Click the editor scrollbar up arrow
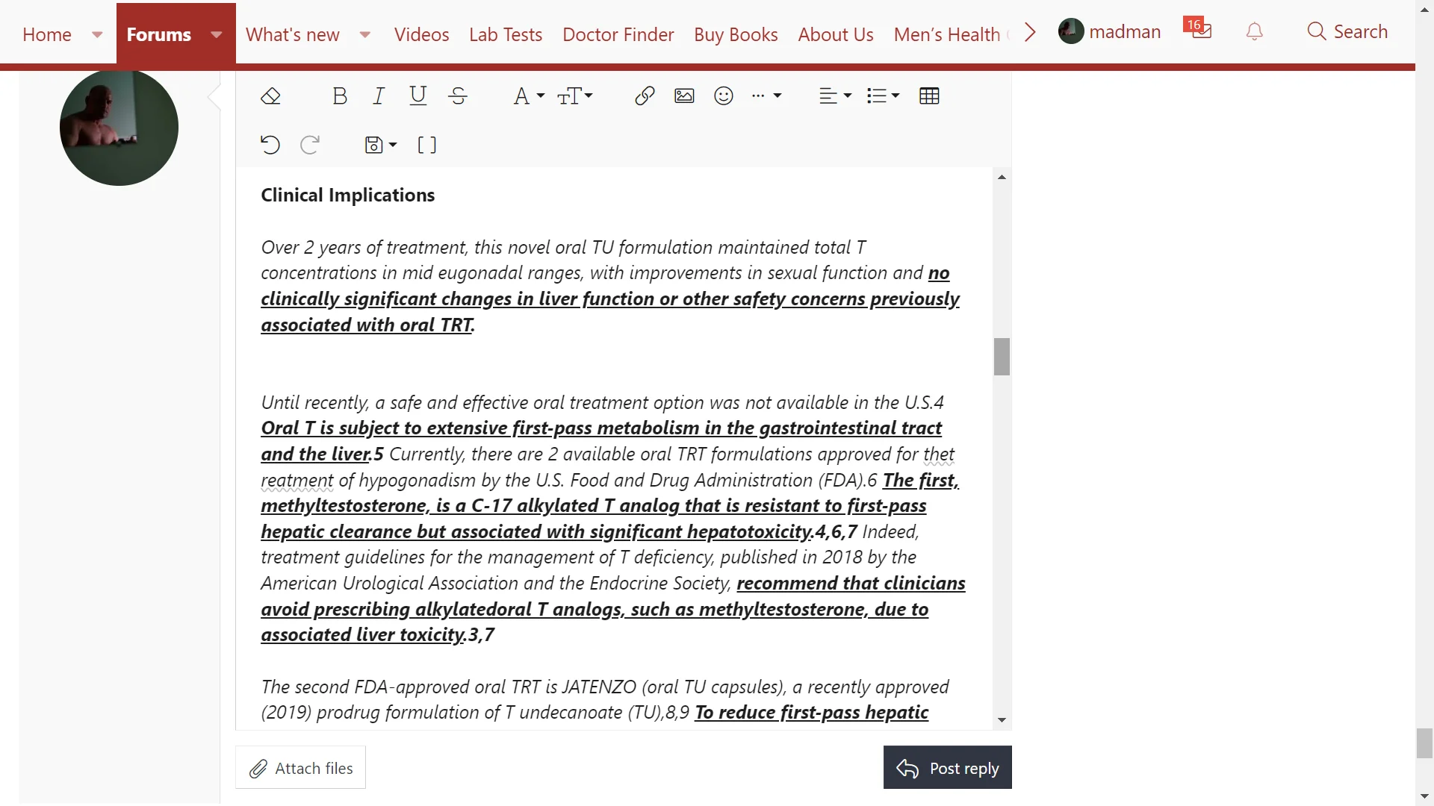Viewport: 1434px width, 806px height. point(1002,177)
